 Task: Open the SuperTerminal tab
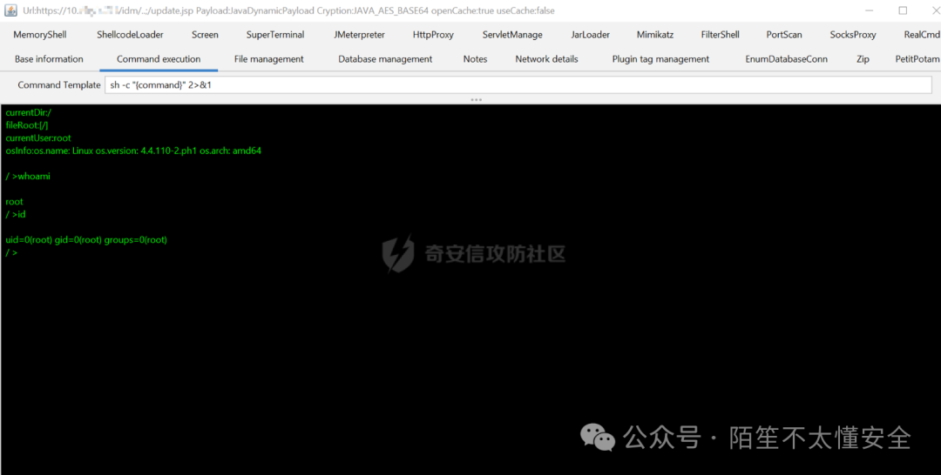tap(274, 35)
